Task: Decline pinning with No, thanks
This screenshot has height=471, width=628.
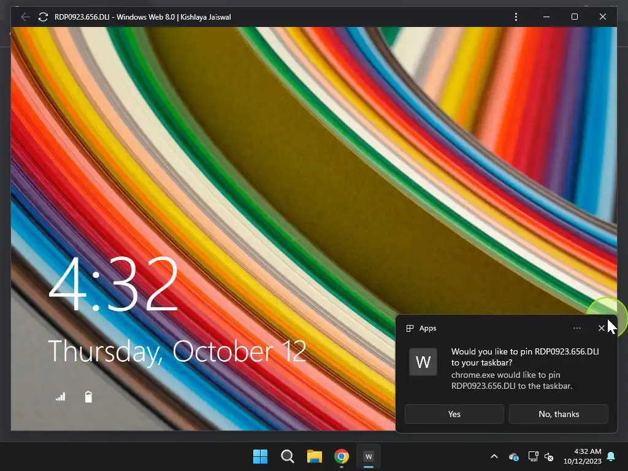Action: pyautogui.click(x=559, y=414)
